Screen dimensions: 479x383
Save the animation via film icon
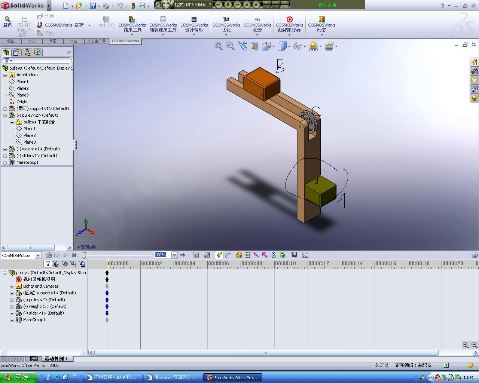pos(196,255)
